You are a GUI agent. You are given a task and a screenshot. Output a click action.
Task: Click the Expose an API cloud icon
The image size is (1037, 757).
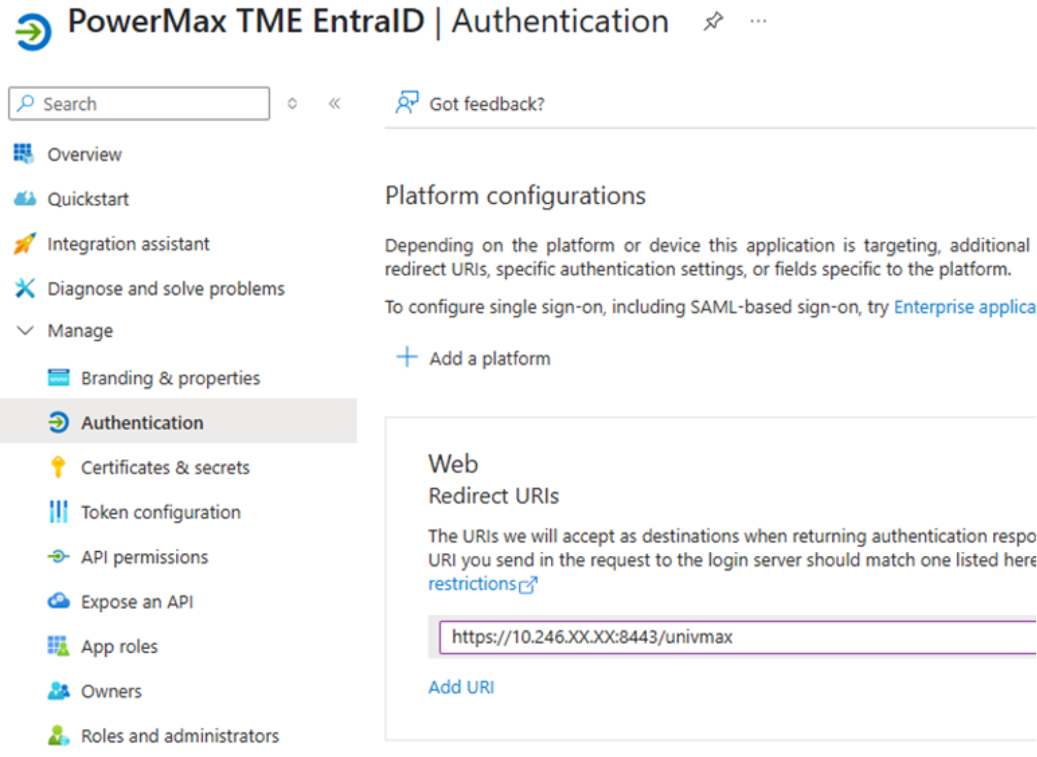pos(58,601)
